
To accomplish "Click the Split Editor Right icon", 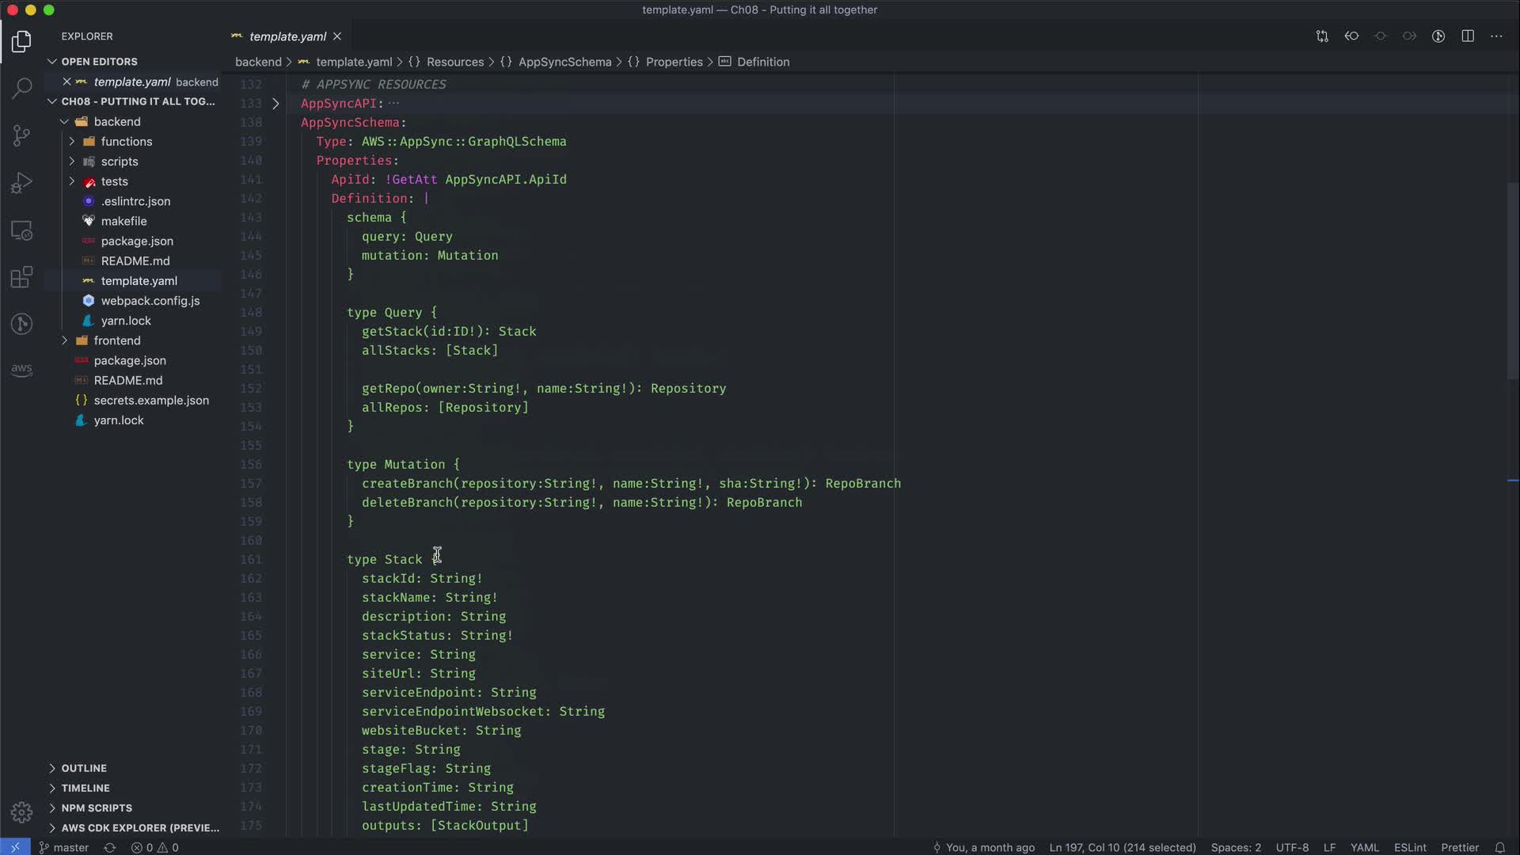I will coord(1468,36).
